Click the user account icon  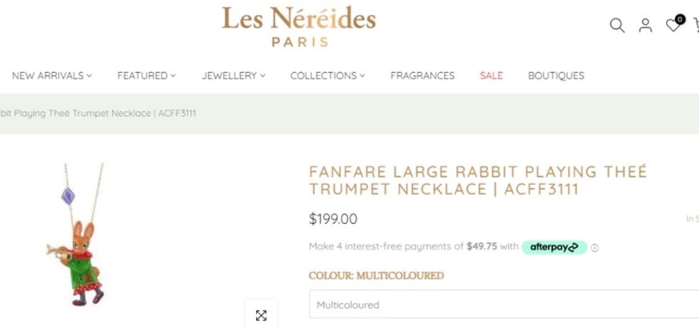click(646, 25)
